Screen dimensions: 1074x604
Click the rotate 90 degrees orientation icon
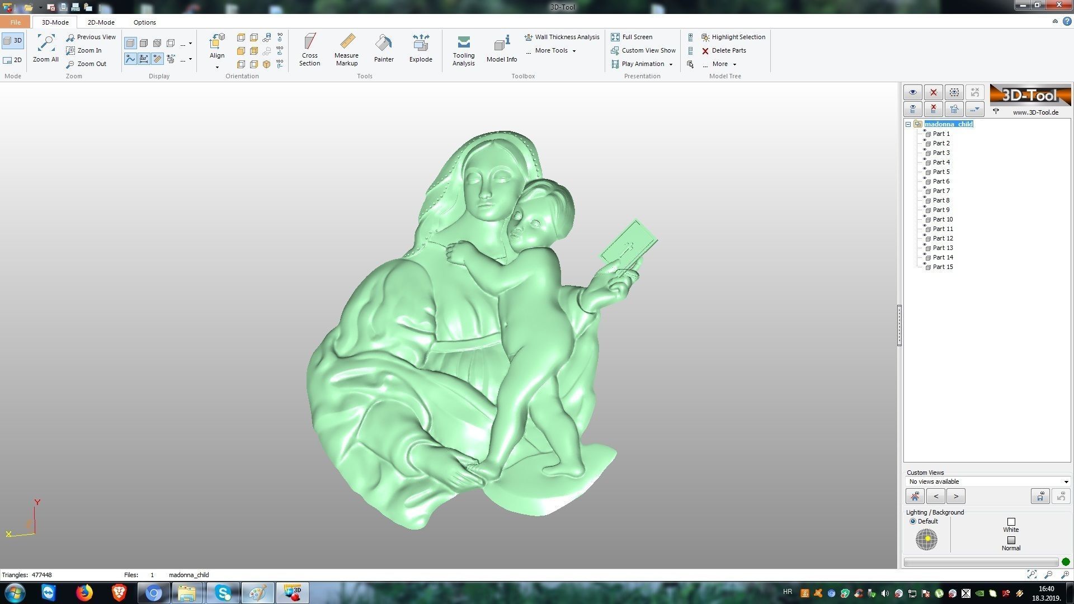pyautogui.click(x=280, y=37)
